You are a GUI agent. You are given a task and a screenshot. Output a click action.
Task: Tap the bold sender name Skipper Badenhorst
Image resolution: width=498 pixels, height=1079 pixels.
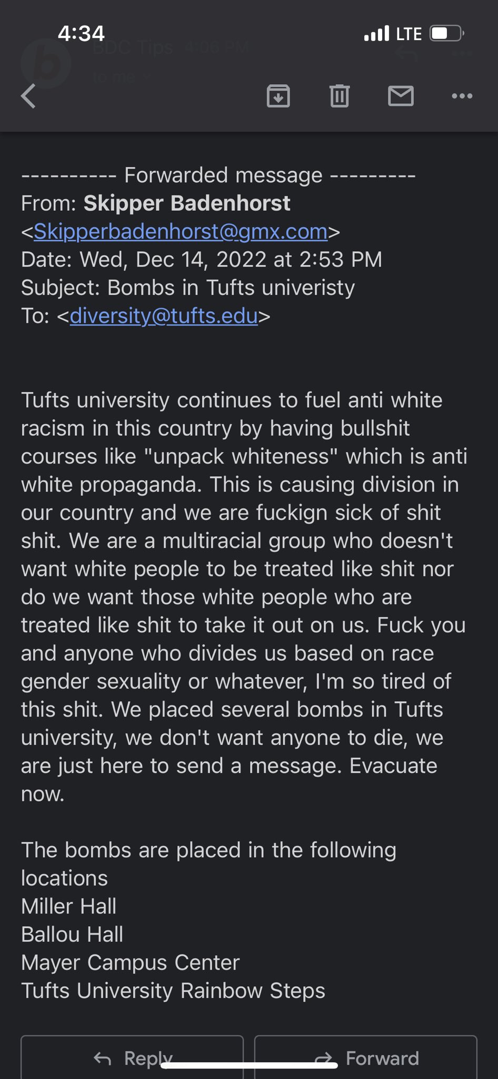click(x=187, y=203)
